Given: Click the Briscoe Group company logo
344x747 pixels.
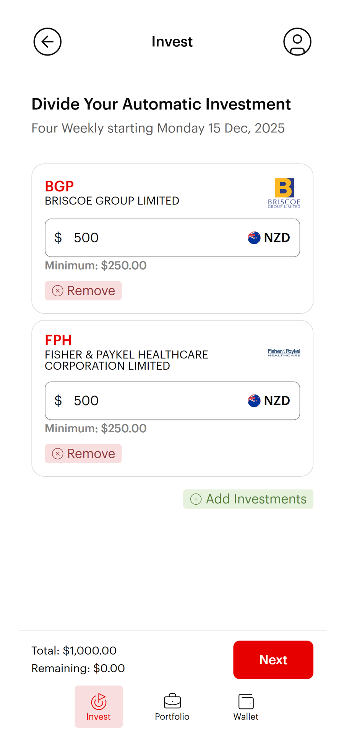Looking at the screenshot, I should point(284,193).
